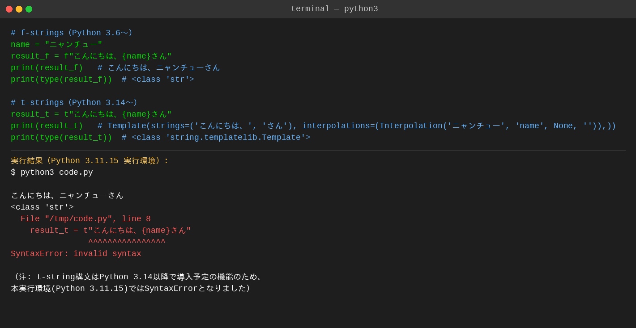Click 'SyntaxError: invalid syntax' message

pyautogui.click(x=76, y=254)
